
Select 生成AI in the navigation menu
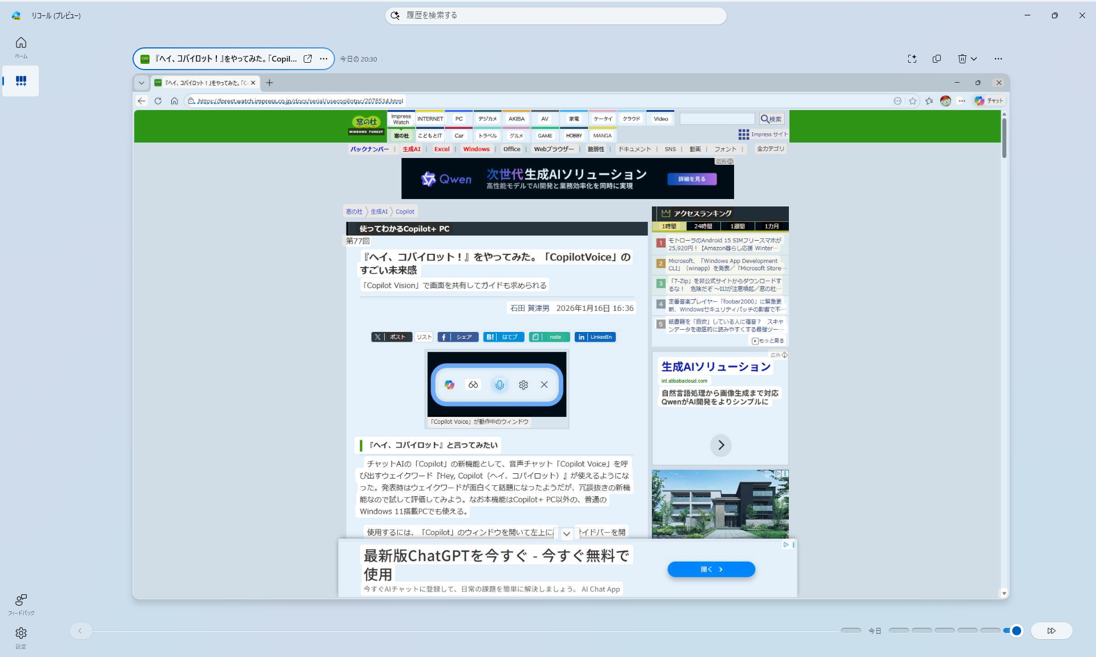click(411, 149)
